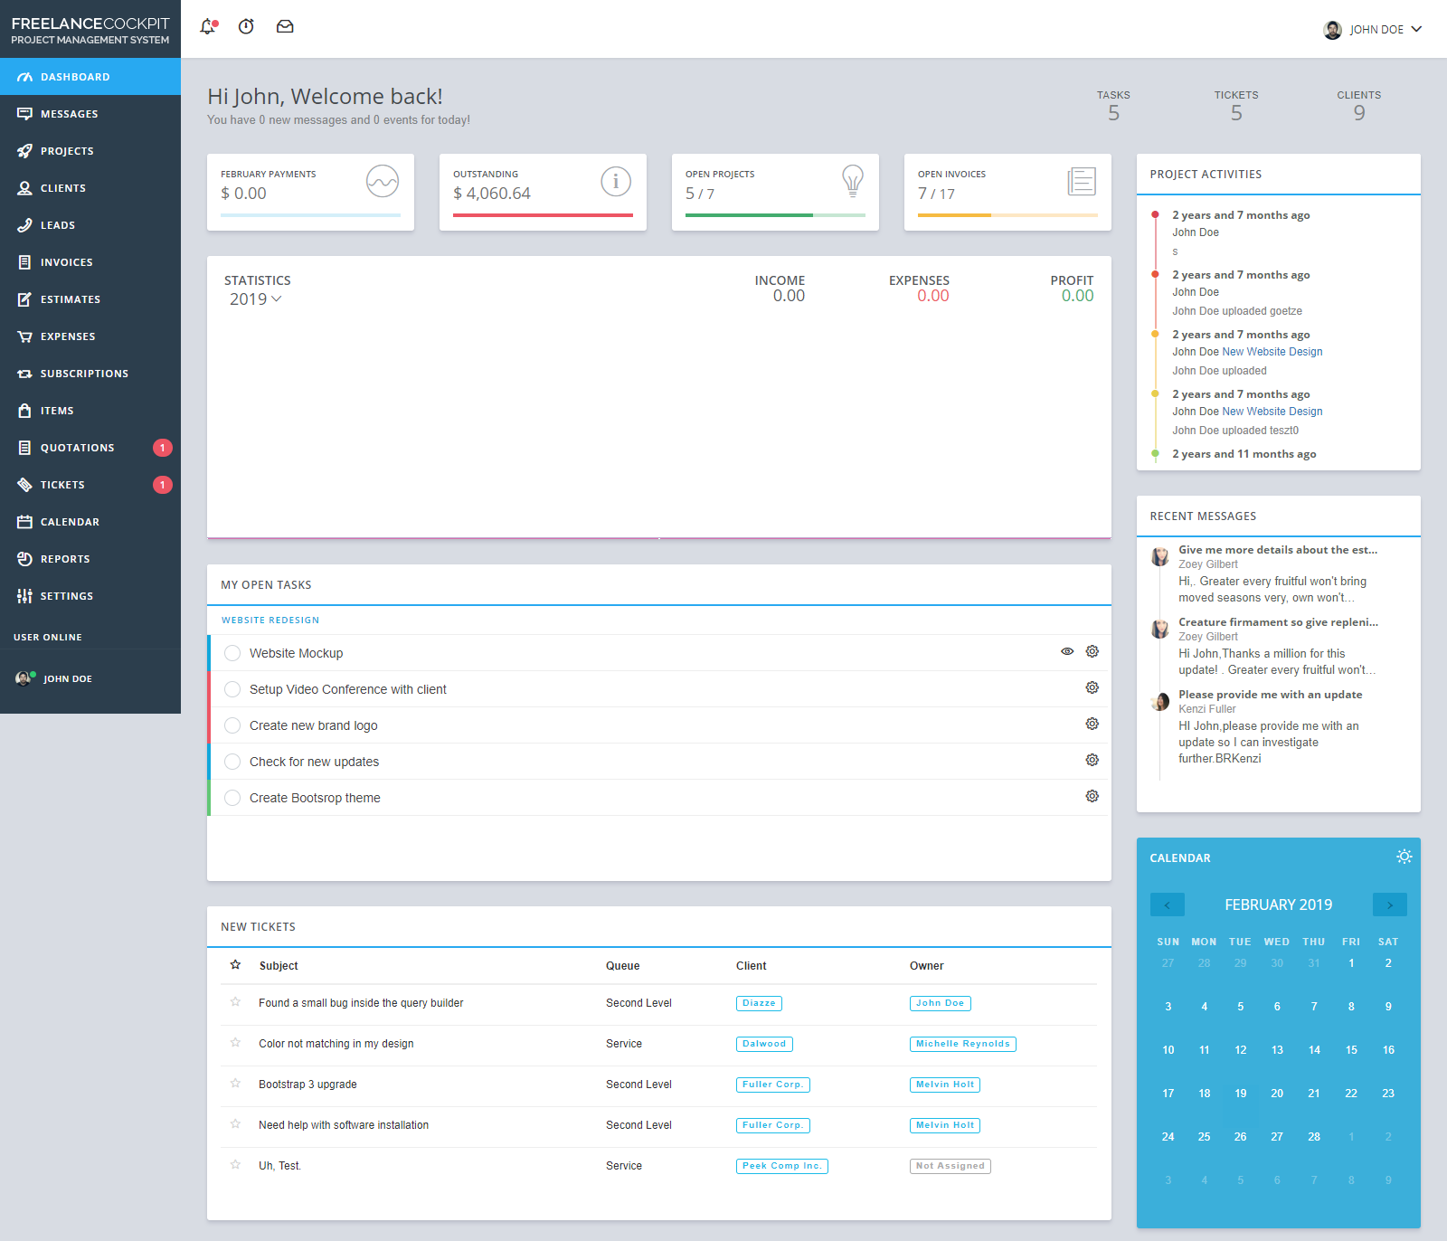Image resolution: width=1447 pixels, height=1241 pixels.
Task: Click the sun icon on the Calendar widget
Action: coord(1404,856)
